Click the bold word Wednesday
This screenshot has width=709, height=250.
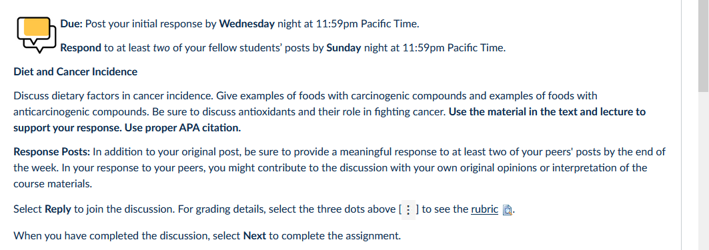click(x=247, y=23)
